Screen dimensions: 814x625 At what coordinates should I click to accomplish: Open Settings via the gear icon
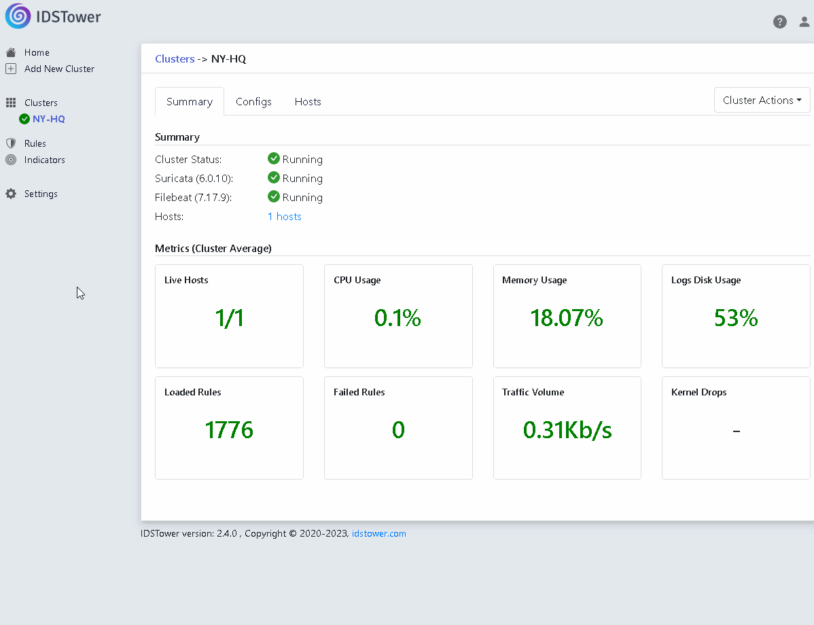11,194
